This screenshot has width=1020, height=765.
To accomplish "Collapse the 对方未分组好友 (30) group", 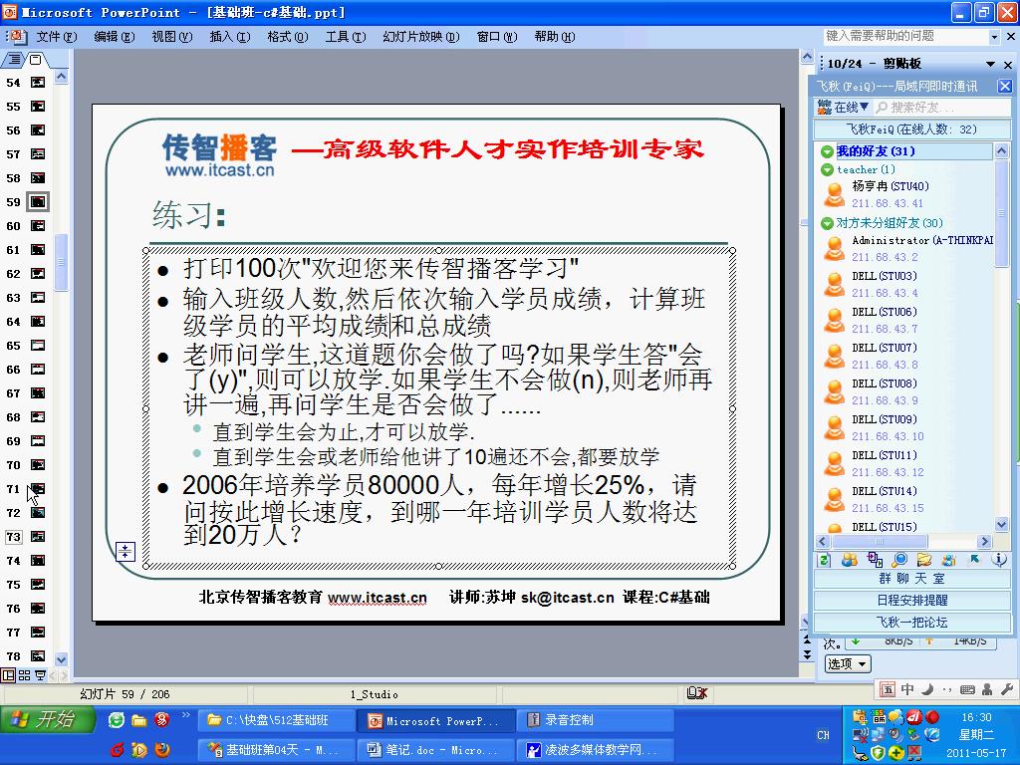I will [827, 223].
